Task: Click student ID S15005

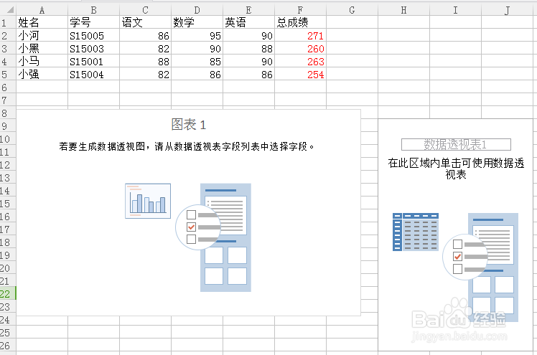Action: pyautogui.click(x=93, y=35)
